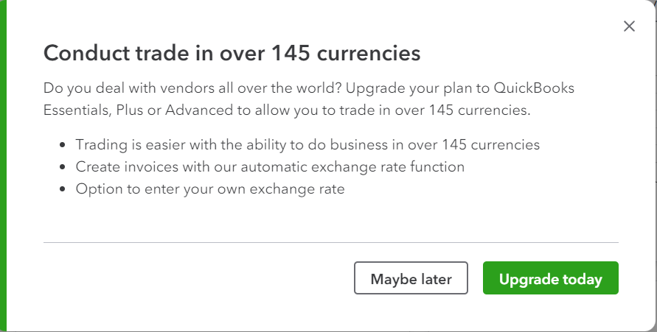
Task: Select the 'Conduct trade in over 145 currencies' heading
Action: [232, 53]
